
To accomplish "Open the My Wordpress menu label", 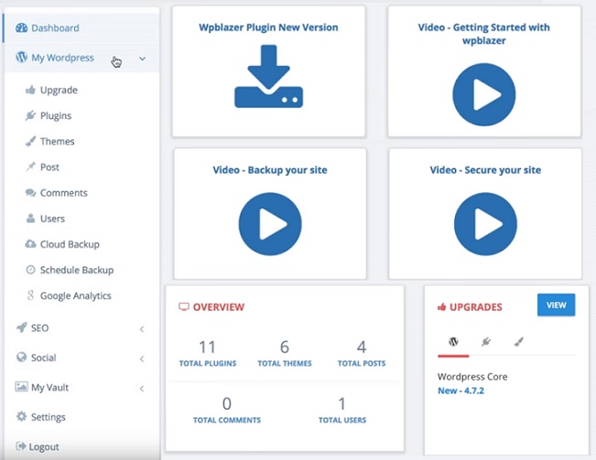I will point(62,58).
